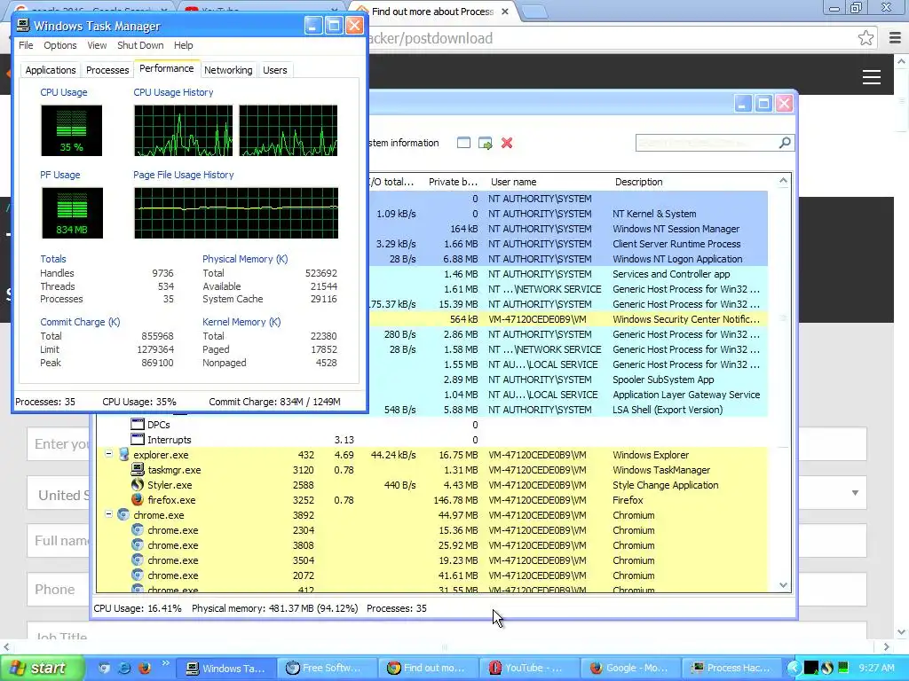Image resolution: width=909 pixels, height=681 pixels.
Task: Click the red X terminate icon in toolbar
Action: click(507, 143)
